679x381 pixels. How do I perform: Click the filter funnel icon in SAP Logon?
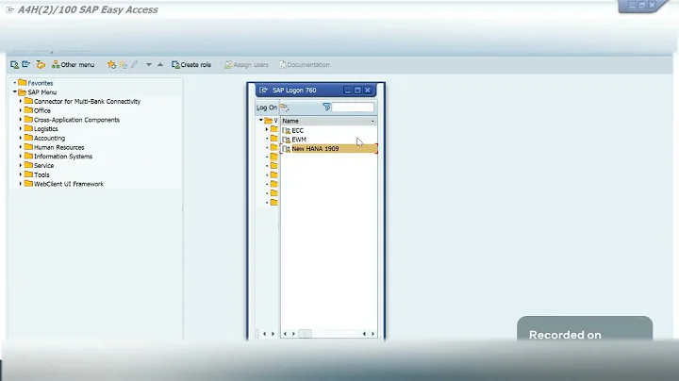coord(326,107)
